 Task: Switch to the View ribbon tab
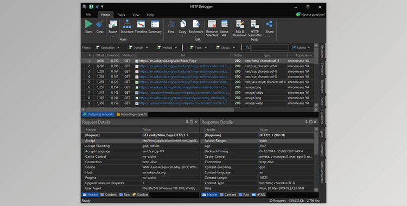tap(136, 15)
